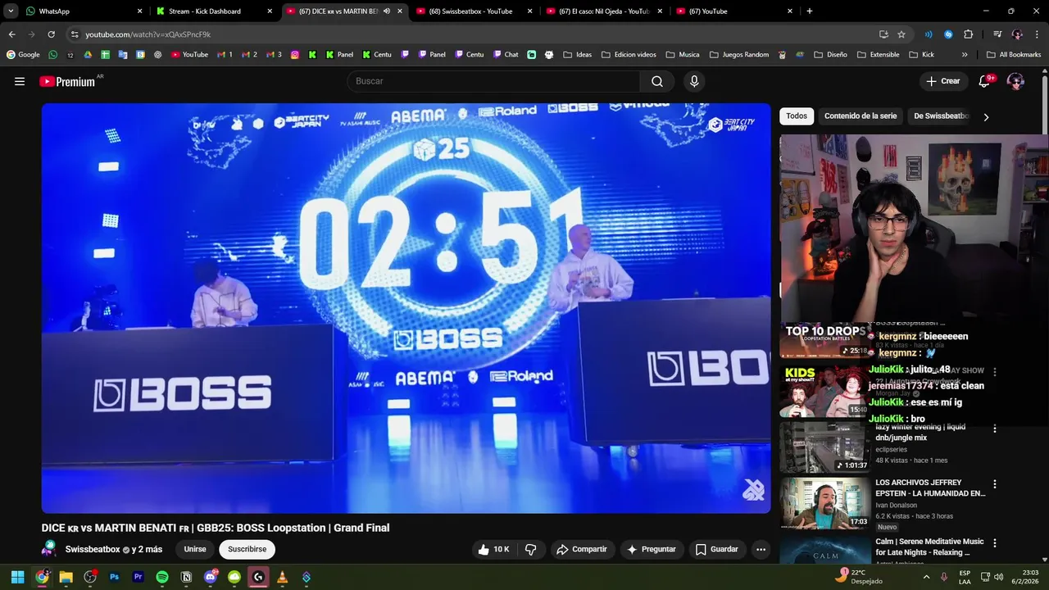This screenshot has height=590, width=1049.
Task: Reload the current page
Action: coord(51,34)
